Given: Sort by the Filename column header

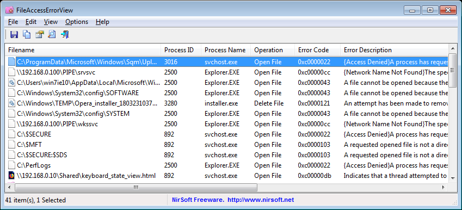Looking at the screenshot, I should pyautogui.click(x=83, y=50).
